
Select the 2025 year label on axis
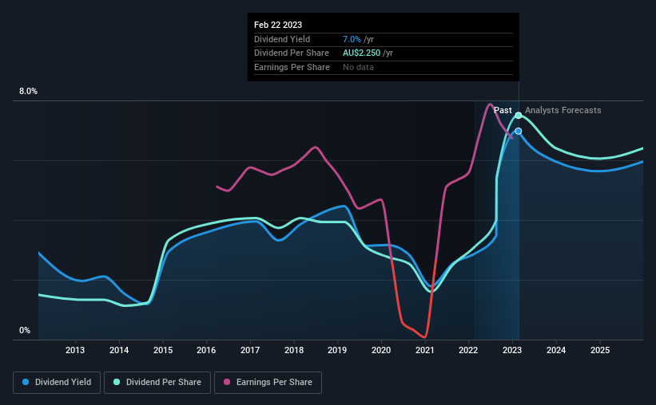600,350
